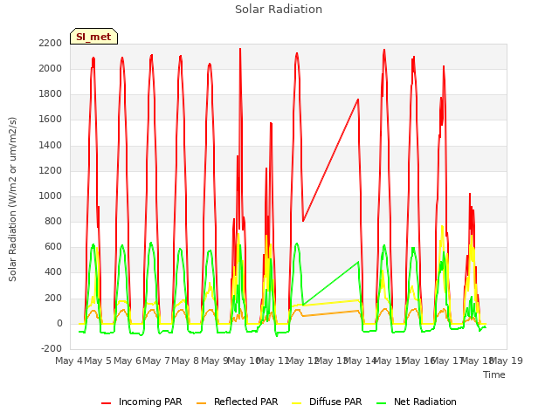Select the Net Radiation legend entry
This screenshot has width=559, height=419.
click(x=417, y=402)
